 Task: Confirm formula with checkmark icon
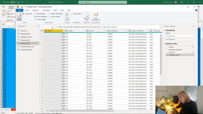tap(48, 27)
